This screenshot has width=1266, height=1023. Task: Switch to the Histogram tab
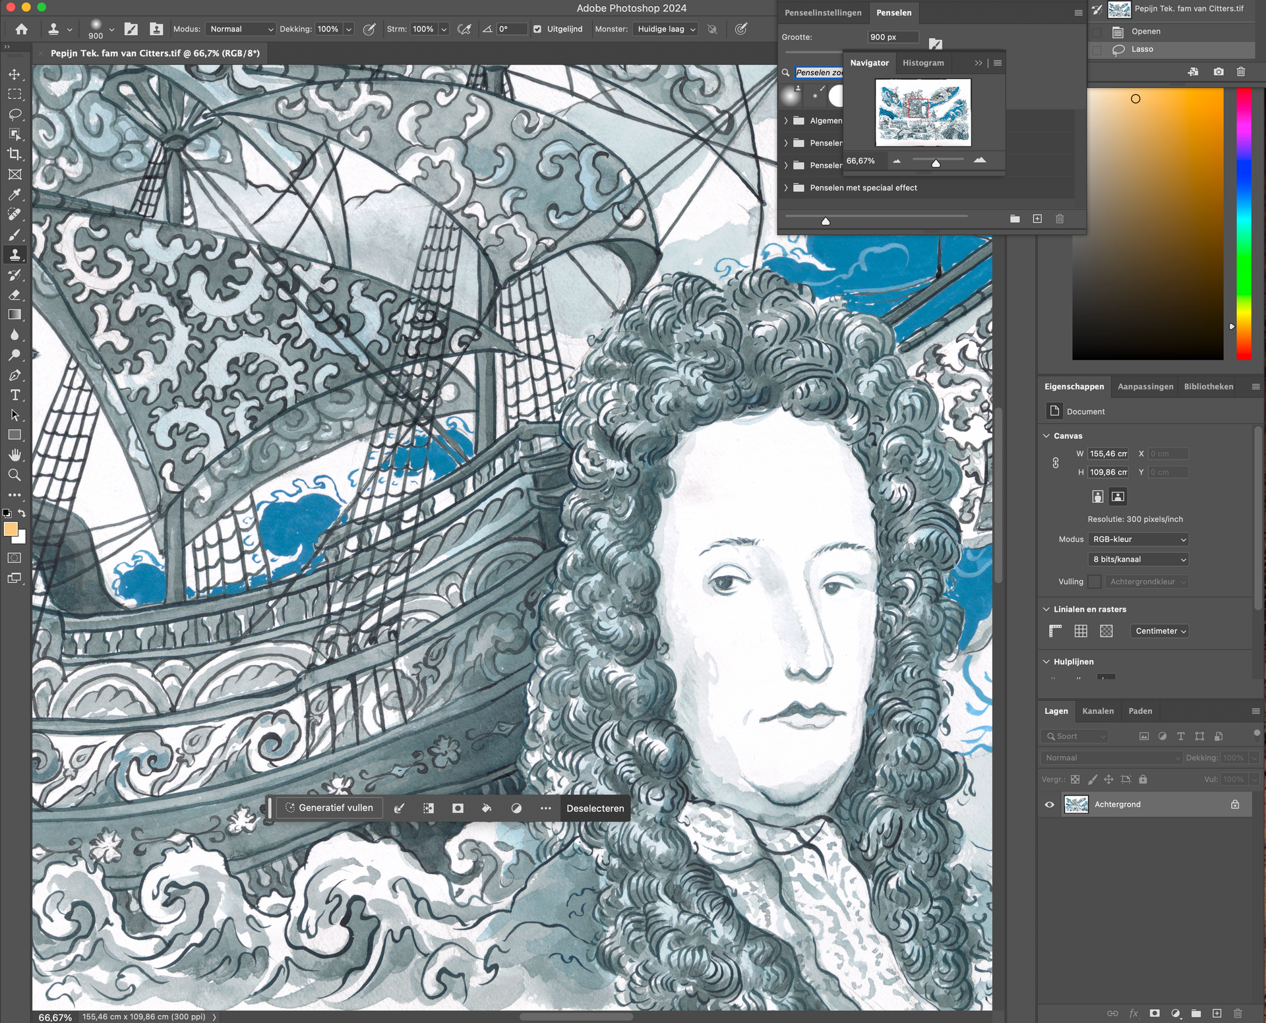point(922,63)
